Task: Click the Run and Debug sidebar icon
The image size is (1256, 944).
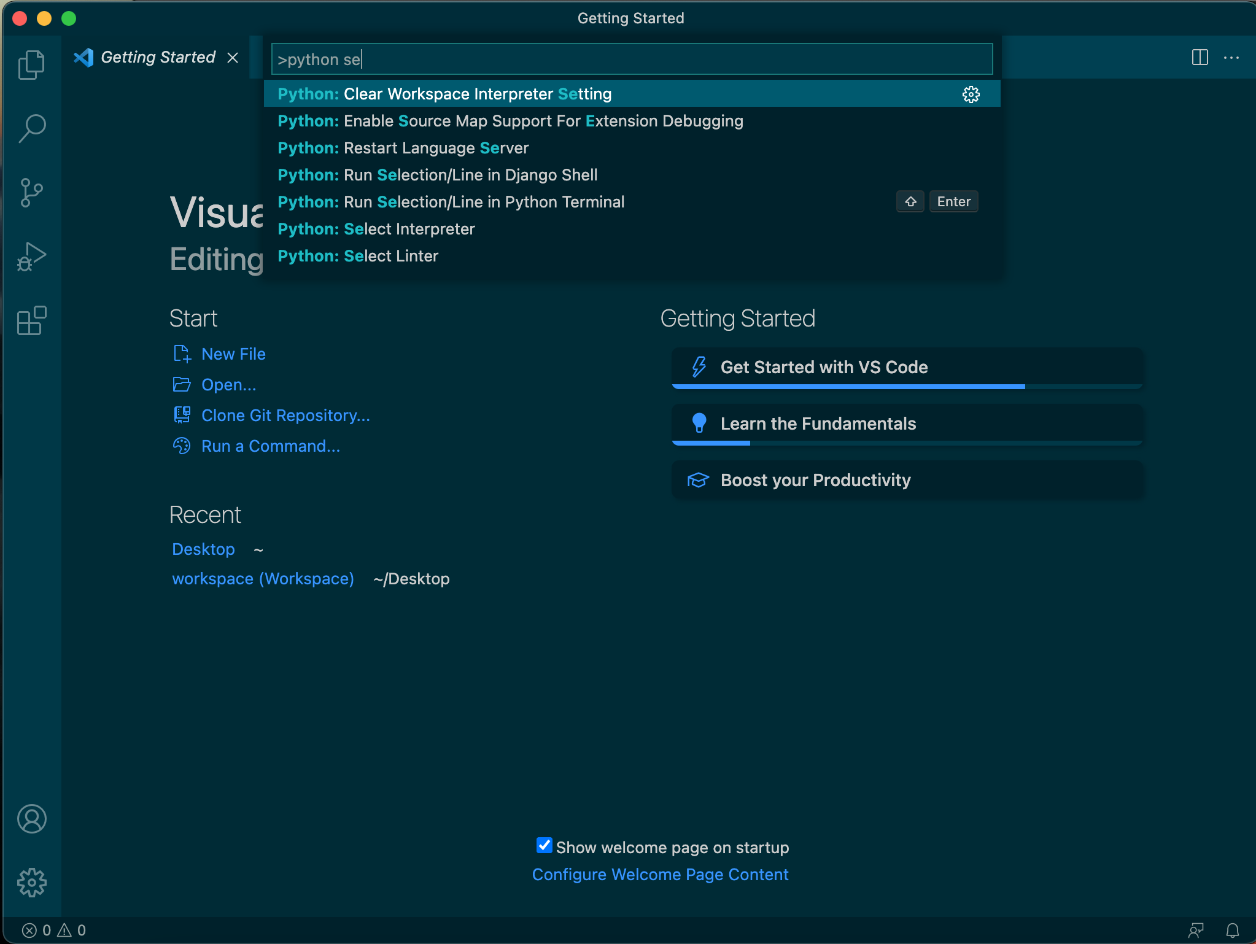Action: pos(31,257)
